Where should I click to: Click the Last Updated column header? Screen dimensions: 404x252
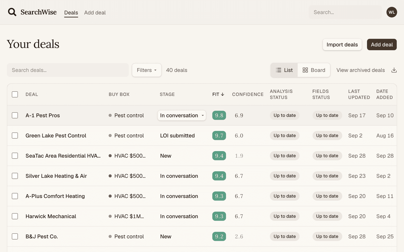coord(359,94)
